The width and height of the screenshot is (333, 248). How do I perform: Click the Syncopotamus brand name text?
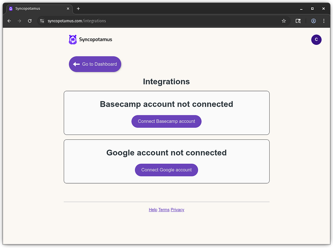coord(96,40)
